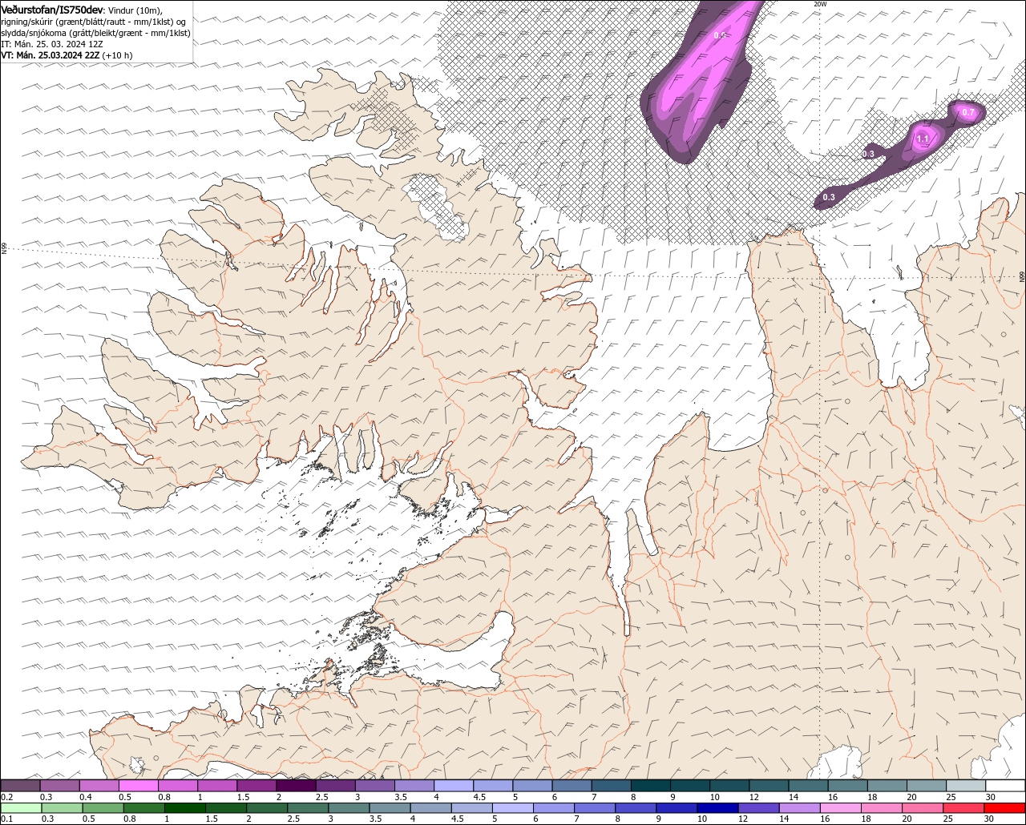Image resolution: width=1026 pixels, height=825 pixels.
Task: Click the title text 'Veðurstofan/IS750dev'
Action: [52, 10]
